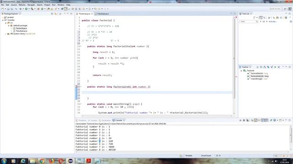Viewport: 293px width, 164px height.
Task: Open Internet Explorer from taskbar
Action: coord(23,161)
